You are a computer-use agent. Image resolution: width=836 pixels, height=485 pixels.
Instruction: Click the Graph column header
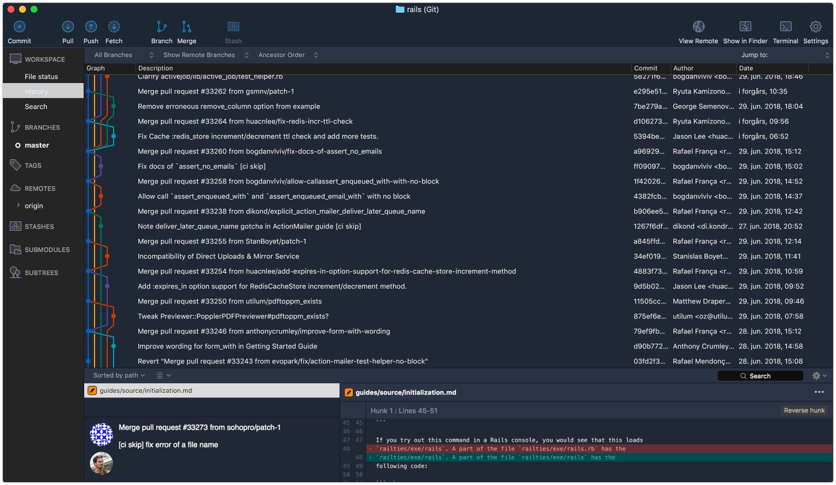110,68
